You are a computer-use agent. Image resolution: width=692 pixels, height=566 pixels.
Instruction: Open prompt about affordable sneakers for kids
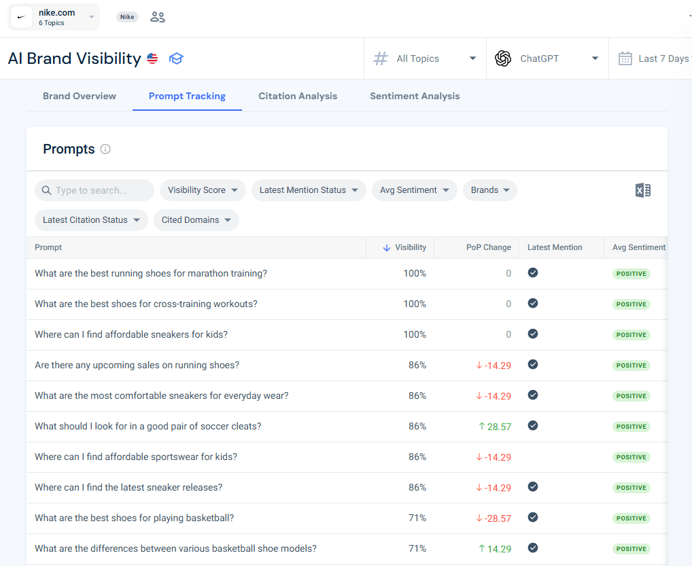pyautogui.click(x=131, y=334)
